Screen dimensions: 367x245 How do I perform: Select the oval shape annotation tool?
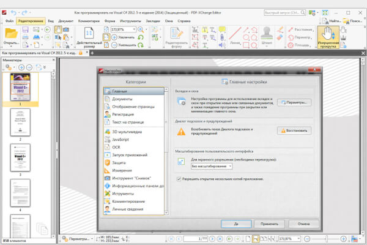[246, 37]
